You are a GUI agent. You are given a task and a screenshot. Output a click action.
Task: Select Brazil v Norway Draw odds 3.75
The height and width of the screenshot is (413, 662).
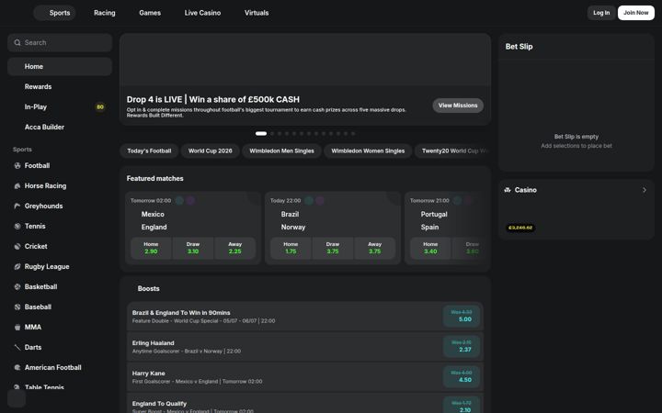(333, 248)
